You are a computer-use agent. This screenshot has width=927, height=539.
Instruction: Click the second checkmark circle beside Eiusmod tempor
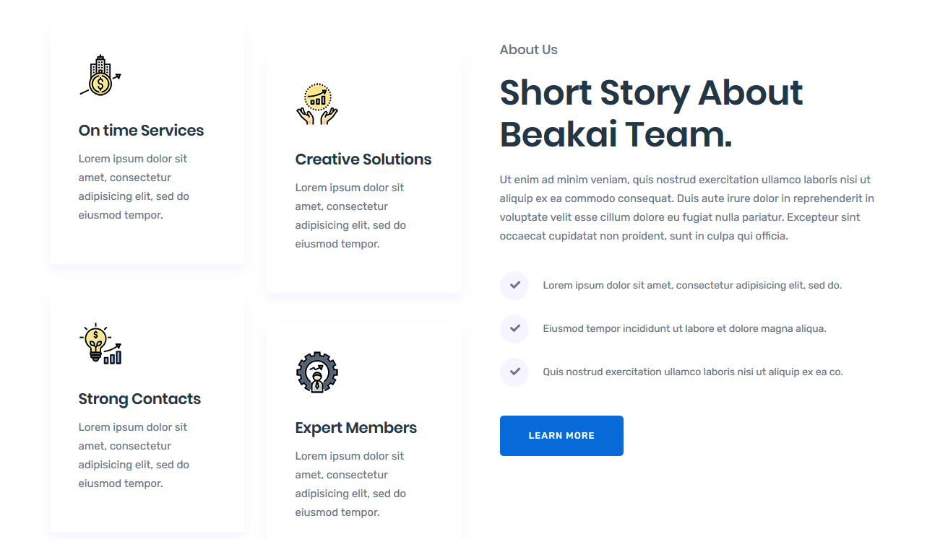[514, 329]
